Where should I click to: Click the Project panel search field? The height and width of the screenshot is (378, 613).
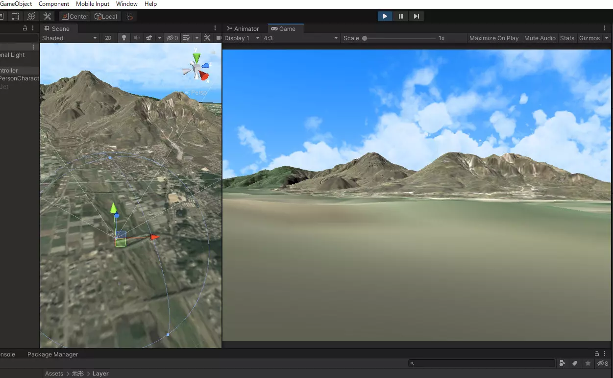483,363
